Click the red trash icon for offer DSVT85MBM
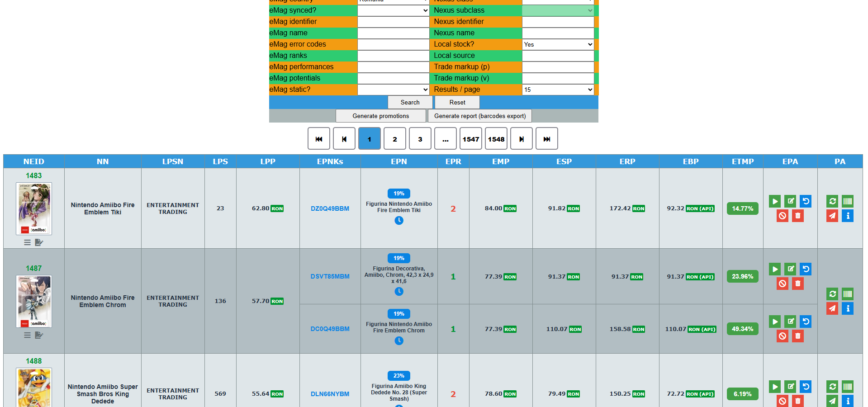Image resolution: width=868 pixels, height=407 pixels. pos(798,284)
